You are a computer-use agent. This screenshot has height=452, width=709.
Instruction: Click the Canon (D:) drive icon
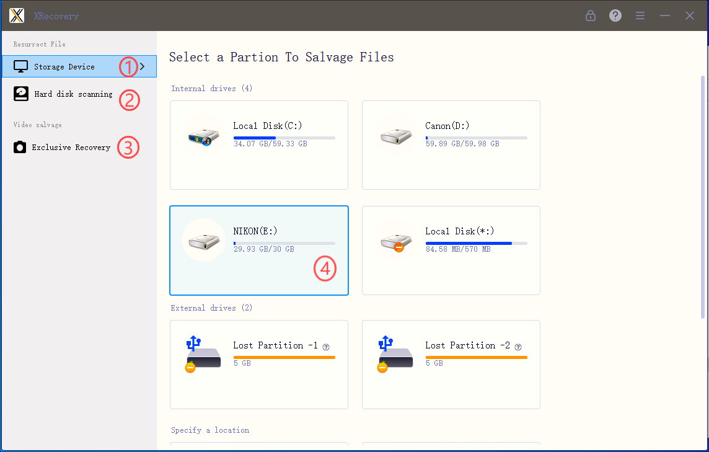pos(396,136)
